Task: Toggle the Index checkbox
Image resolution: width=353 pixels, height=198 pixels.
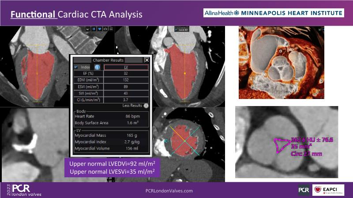Action: tap(76, 67)
